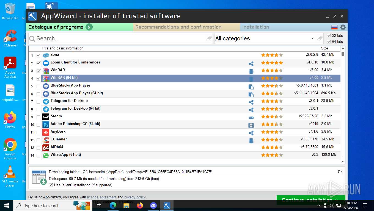
Task: Click the 5-star rating for Zoom Client
Action: (x=272, y=63)
